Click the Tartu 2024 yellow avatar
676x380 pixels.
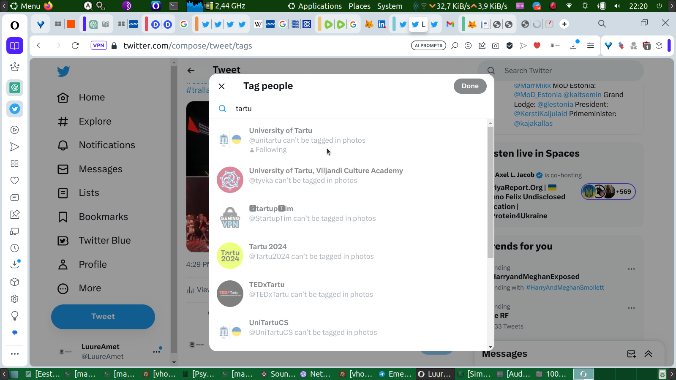[x=230, y=255]
